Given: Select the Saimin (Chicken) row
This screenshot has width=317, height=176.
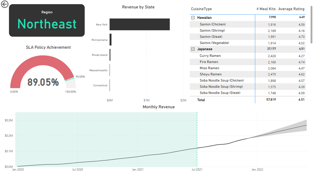Looking at the screenshot, I should (212, 24).
